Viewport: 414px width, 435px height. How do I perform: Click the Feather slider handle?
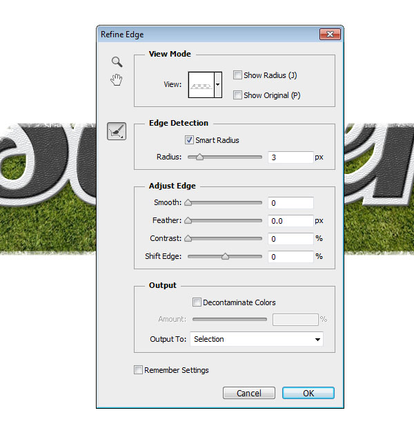pyautogui.click(x=188, y=220)
